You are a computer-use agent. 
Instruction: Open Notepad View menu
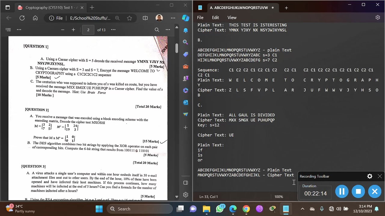pos(232,17)
